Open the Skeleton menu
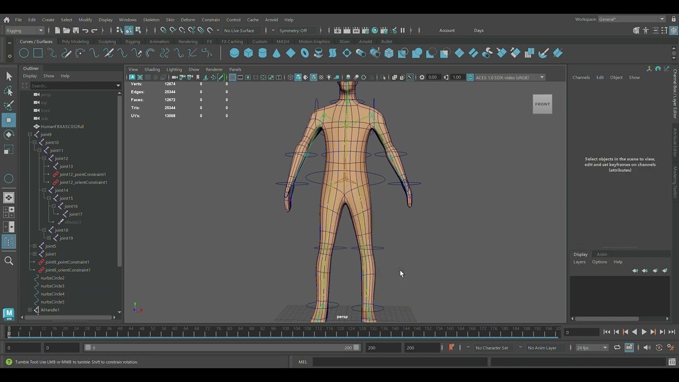This screenshot has width=679, height=382. tap(151, 20)
